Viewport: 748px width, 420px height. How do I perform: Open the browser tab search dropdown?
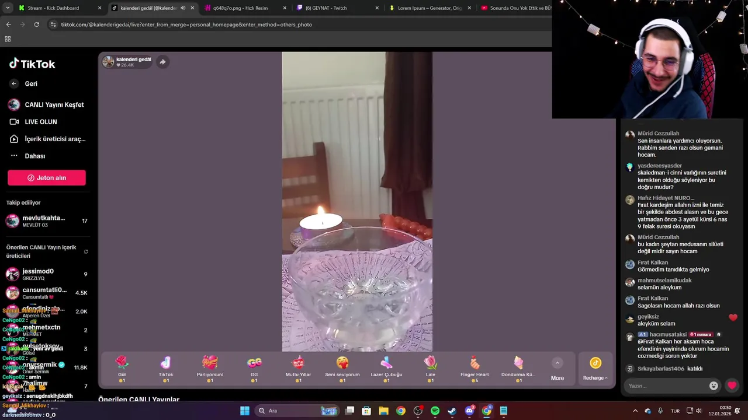click(x=8, y=8)
